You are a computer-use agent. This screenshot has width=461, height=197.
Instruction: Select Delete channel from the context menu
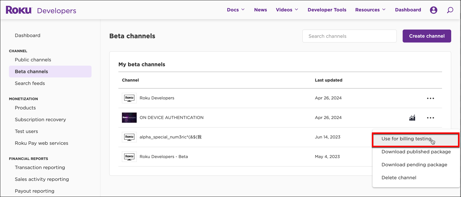point(399,178)
